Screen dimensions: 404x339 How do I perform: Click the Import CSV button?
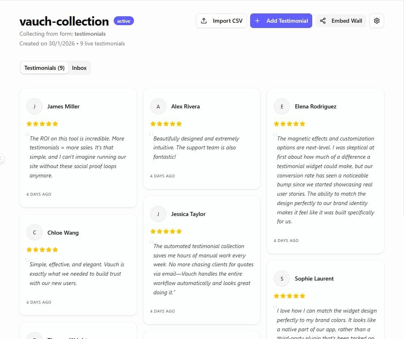coord(221,20)
